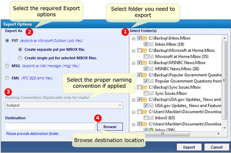Select the C:\Backup\Inbox.Mbox path text
The image size is (231, 153).
coord(170,38)
